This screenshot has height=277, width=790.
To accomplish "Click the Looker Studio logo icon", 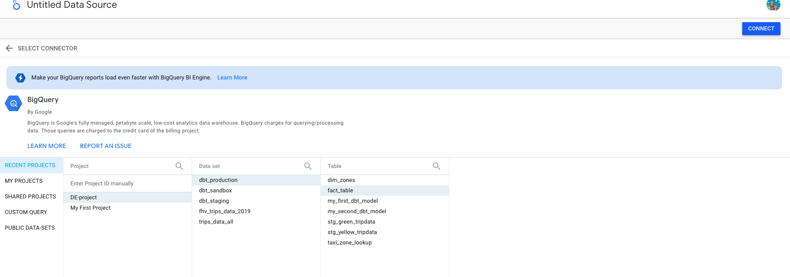I will [17, 5].
